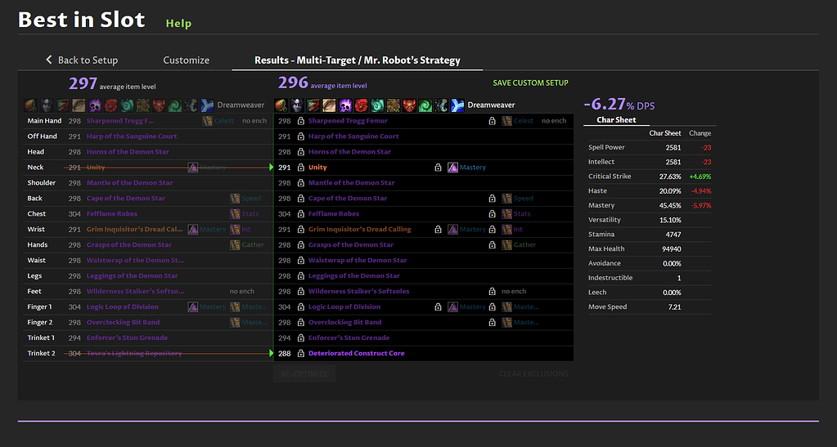The image size is (837, 447).
Task: Click the Gather enchant icon on right Grasps row
Action: click(507, 245)
